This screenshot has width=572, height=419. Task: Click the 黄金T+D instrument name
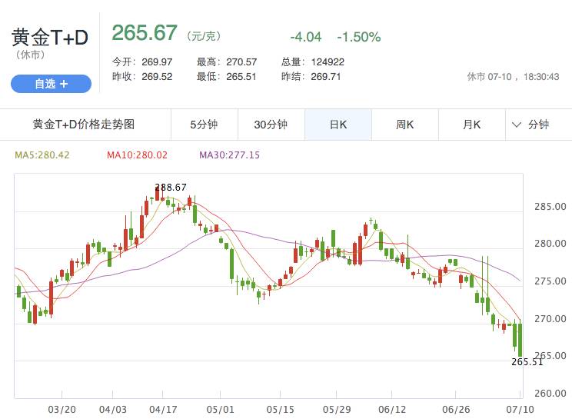[x=50, y=38]
